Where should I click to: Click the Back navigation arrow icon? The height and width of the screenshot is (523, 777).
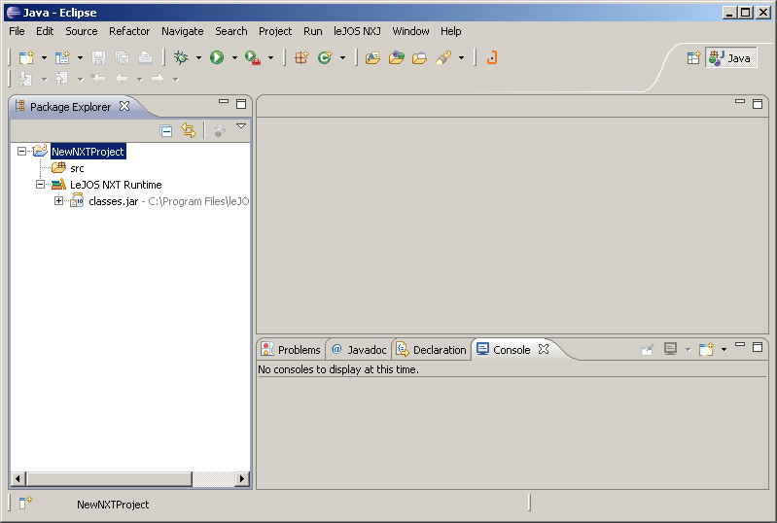coord(122,79)
